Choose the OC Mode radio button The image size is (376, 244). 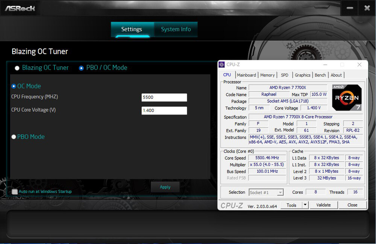pyautogui.click(x=14, y=86)
